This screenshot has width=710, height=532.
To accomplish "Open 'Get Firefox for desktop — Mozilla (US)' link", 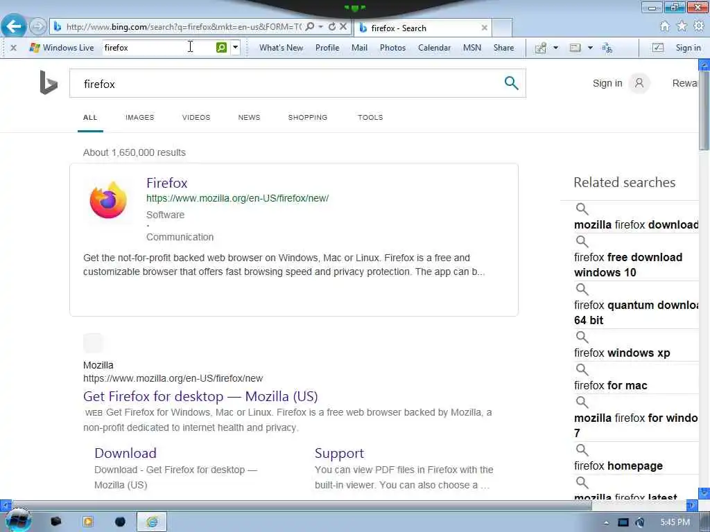I will [200, 396].
